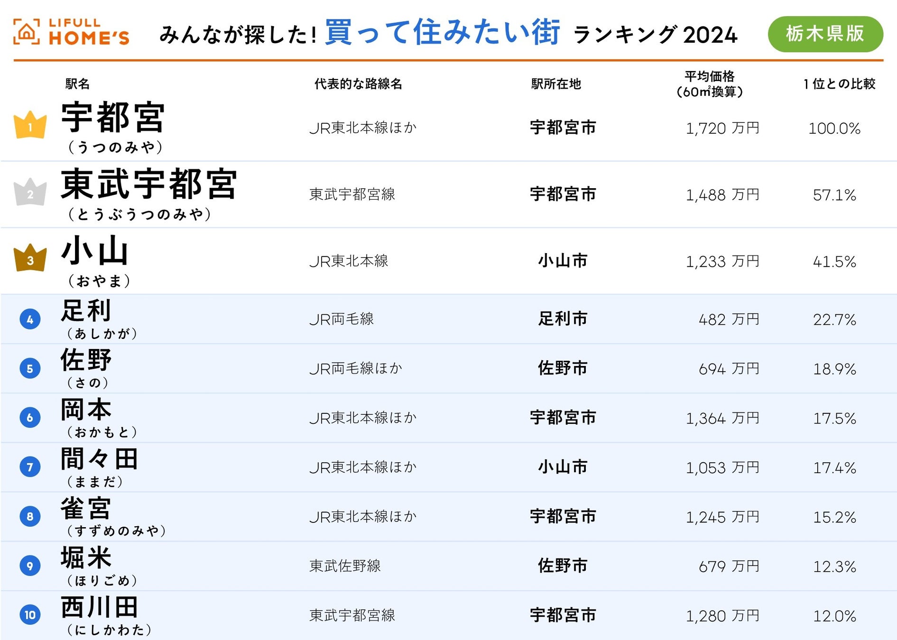The height and width of the screenshot is (640, 897).
Task: Click the 宇都宮 station name
Action: 113,118
